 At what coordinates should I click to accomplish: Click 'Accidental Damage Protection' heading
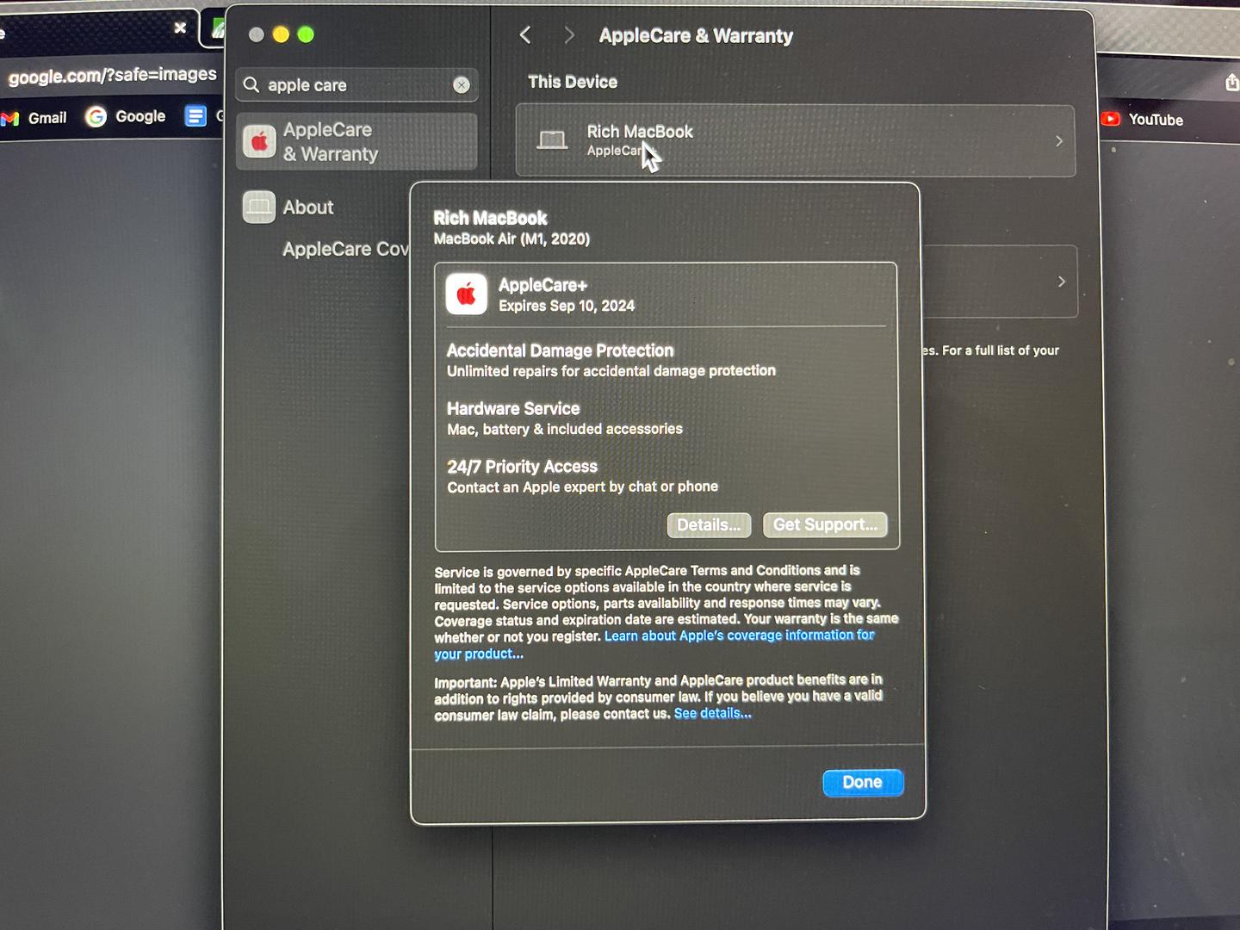click(x=561, y=350)
